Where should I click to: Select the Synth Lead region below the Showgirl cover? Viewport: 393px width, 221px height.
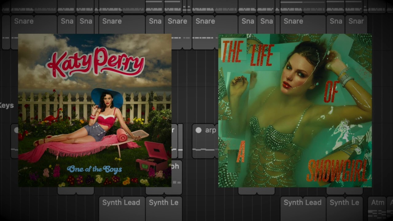(303, 209)
